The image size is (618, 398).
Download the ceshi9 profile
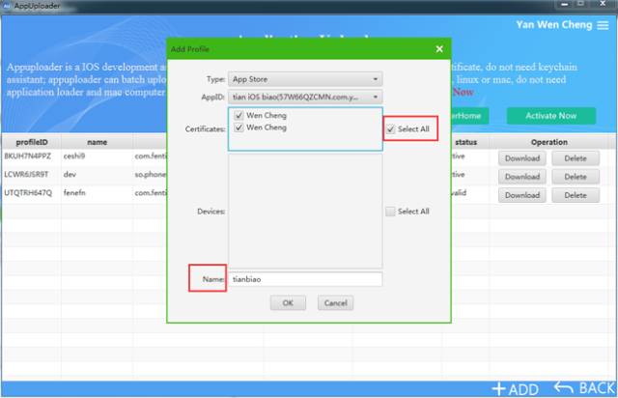coord(522,158)
